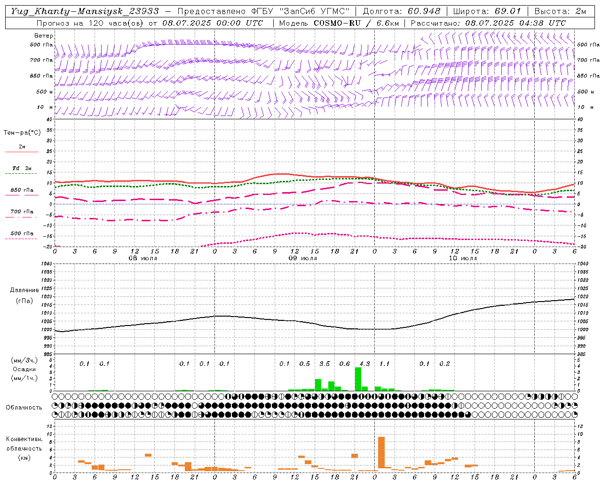Click the Давление panel label
Viewport: 602px width, 481px height.
24,290
